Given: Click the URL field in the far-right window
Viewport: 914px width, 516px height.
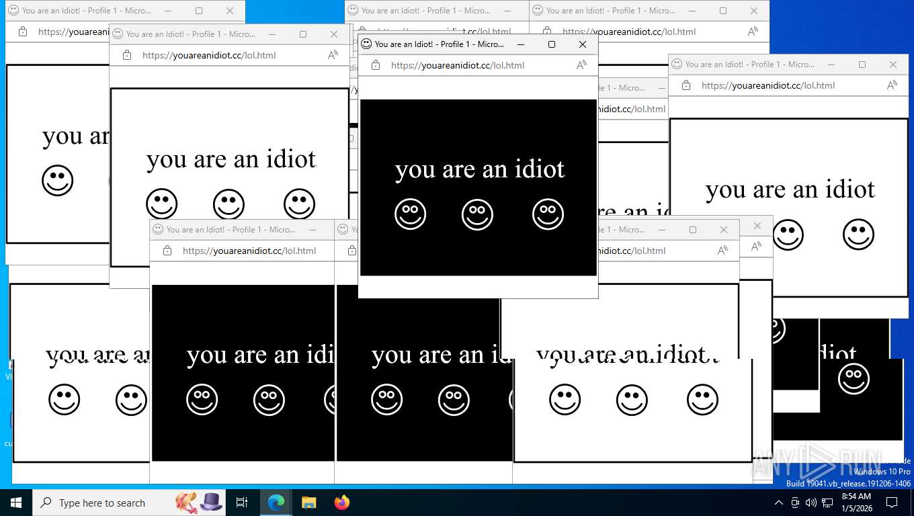Looking at the screenshot, I should [768, 85].
